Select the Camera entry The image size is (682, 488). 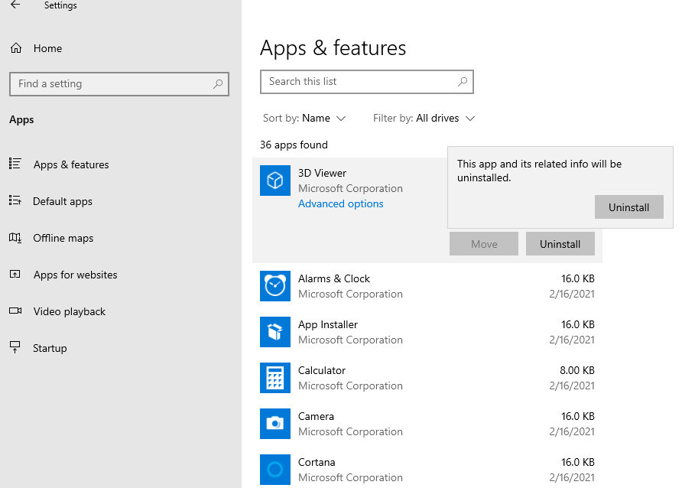[x=427, y=424]
